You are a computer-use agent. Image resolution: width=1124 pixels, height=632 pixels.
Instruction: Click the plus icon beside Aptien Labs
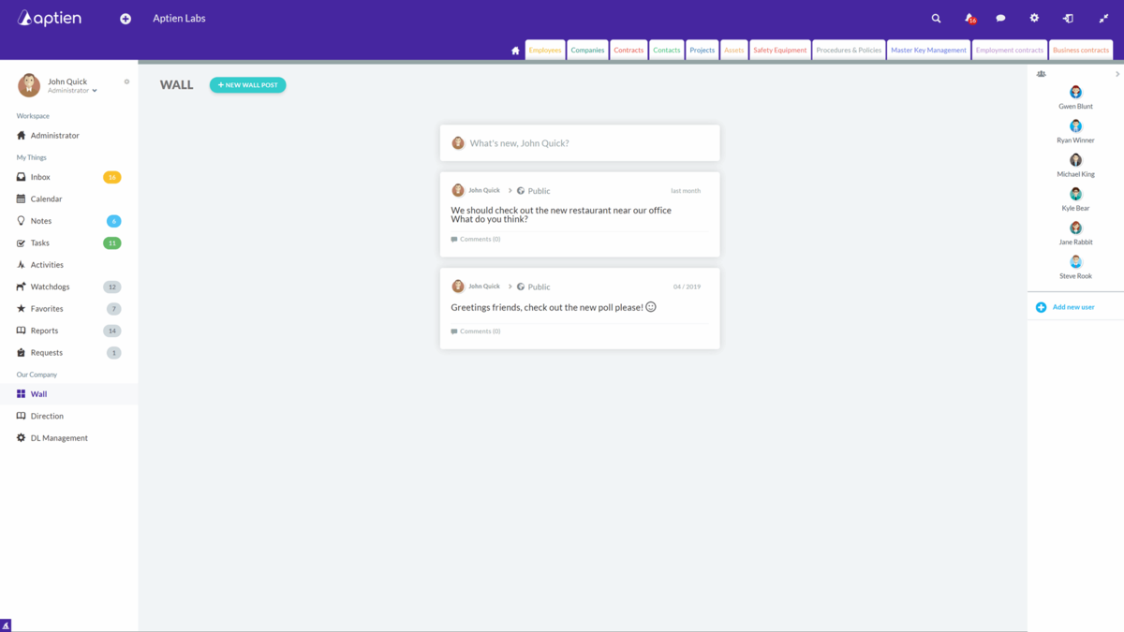[x=126, y=19]
